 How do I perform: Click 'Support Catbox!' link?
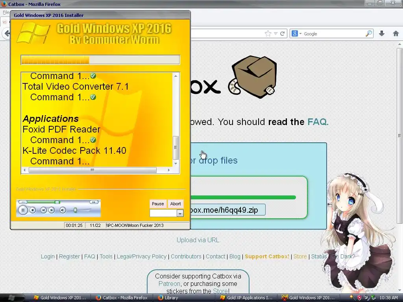pos(267,256)
